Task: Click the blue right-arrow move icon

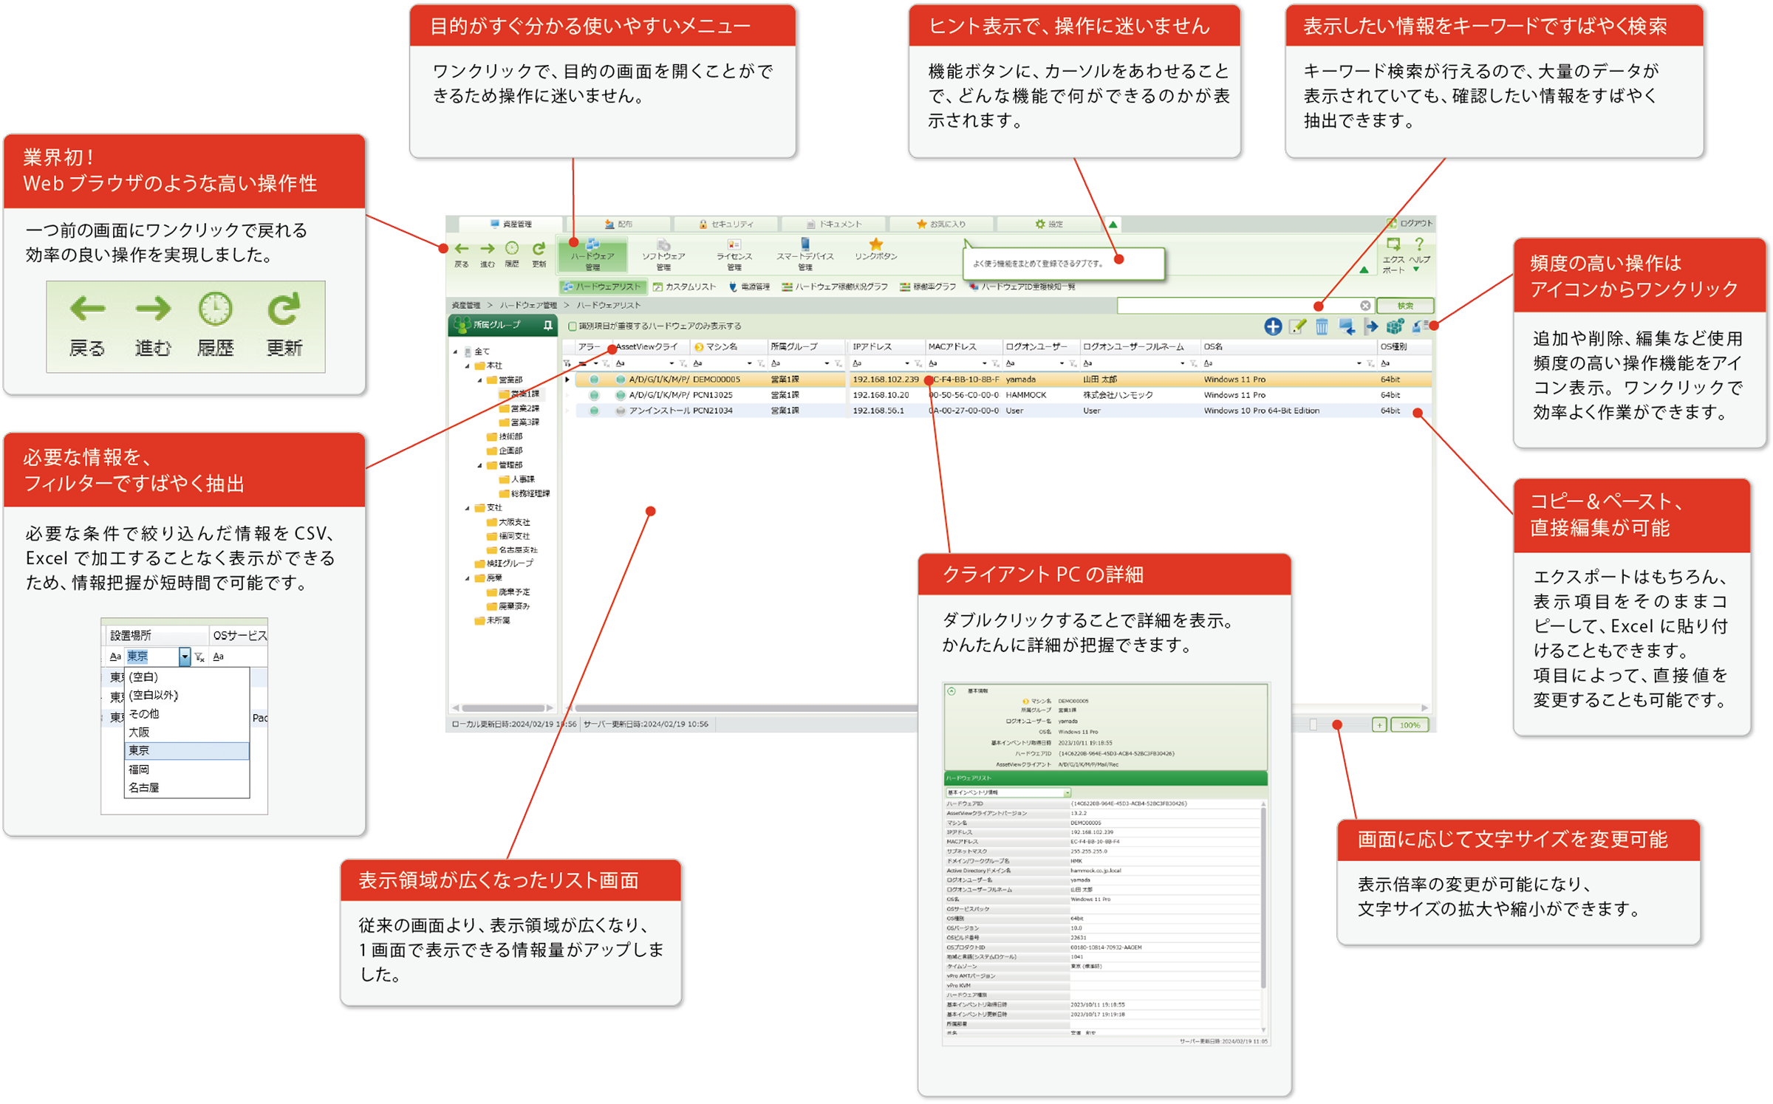Action: click(x=1371, y=326)
